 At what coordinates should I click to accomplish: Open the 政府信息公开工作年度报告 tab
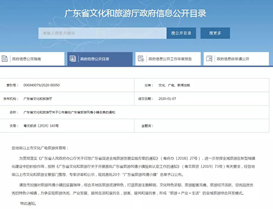[168, 59]
